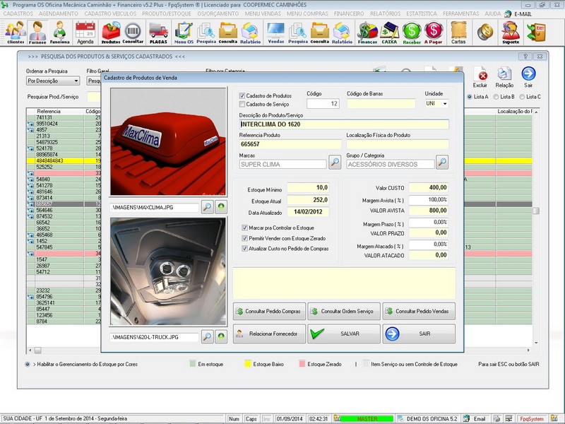Check the Cadastro de Serviço checkbox
This screenshot has width=565, height=424.
pyautogui.click(x=242, y=104)
